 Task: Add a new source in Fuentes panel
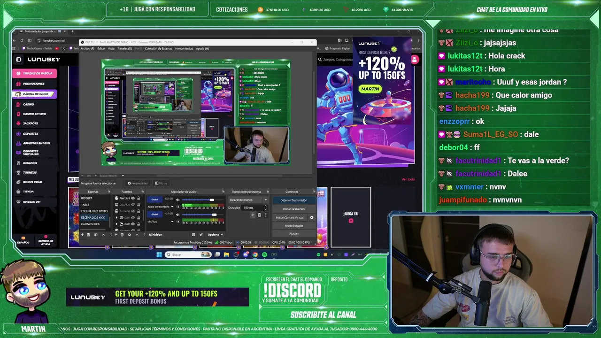tap(116, 235)
